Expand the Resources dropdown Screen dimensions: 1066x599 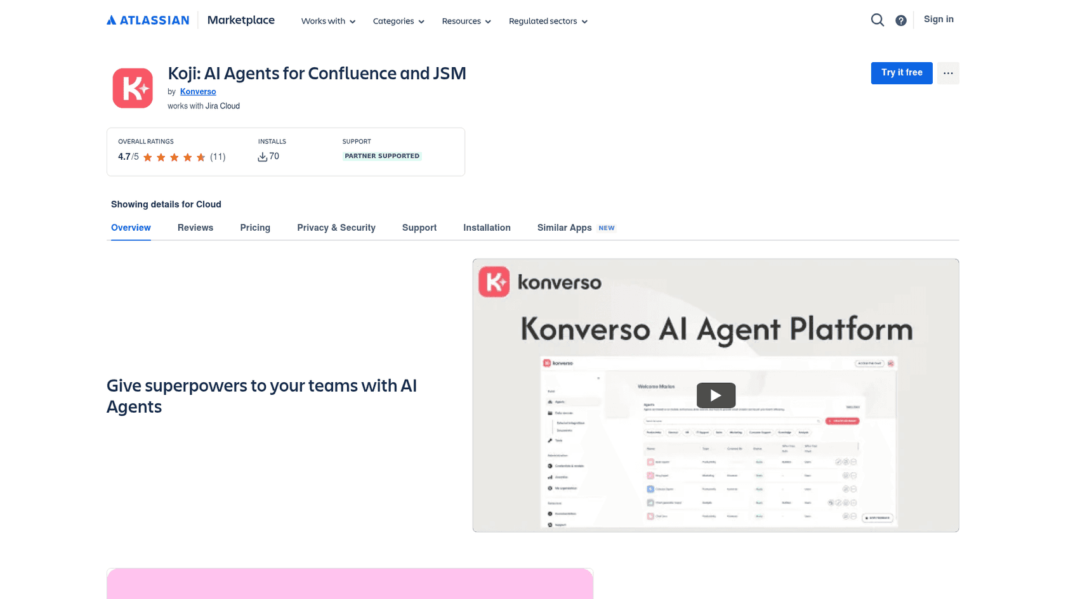[x=466, y=21]
